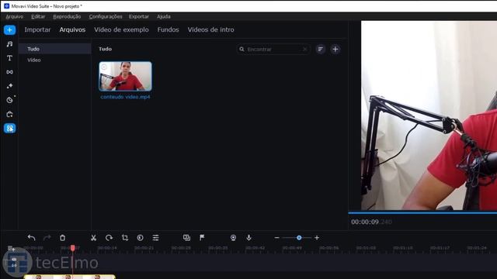Open the Reprodução menu
The image size is (497, 279).
[x=67, y=16]
